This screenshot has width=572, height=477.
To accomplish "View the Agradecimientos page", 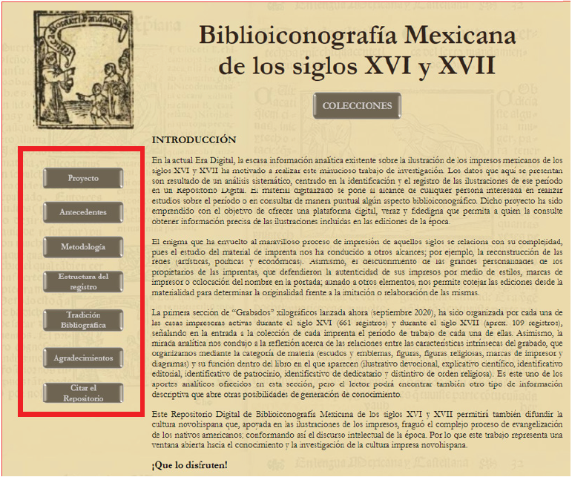I will pyautogui.click(x=82, y=358).
